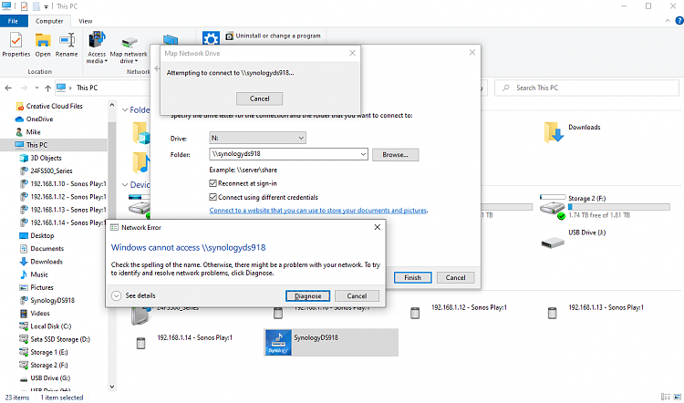Click the Diagnose button
684x403 pixels.
click(308, 295)
